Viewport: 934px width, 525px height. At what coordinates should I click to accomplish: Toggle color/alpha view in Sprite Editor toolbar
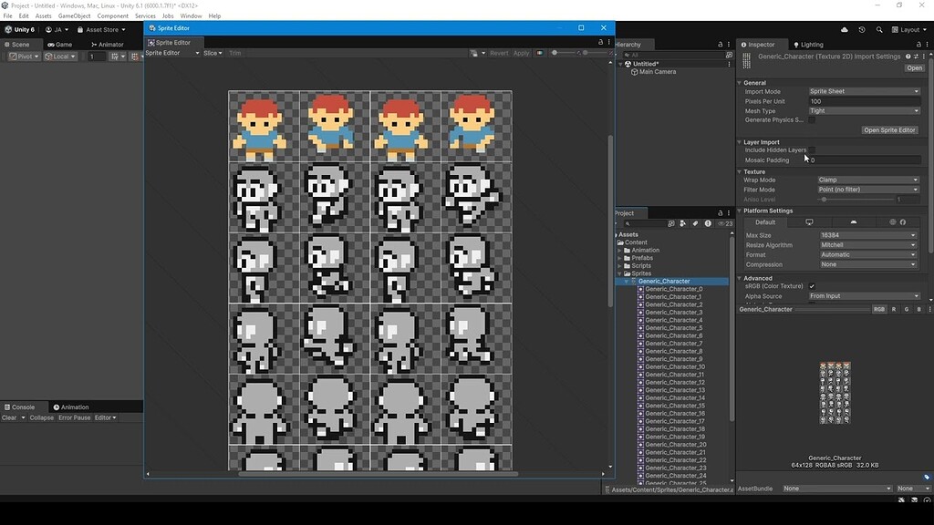coord(539,53)
